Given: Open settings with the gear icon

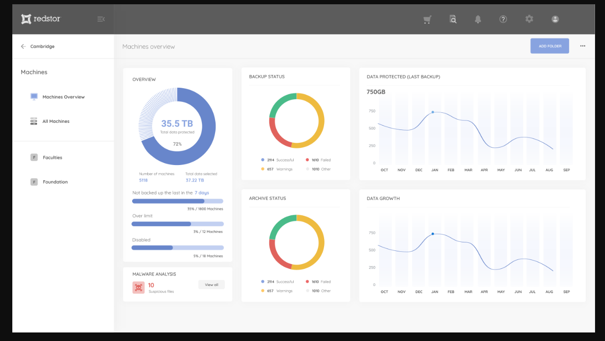Looking at the screenshot, I should [x=529, y=19].
